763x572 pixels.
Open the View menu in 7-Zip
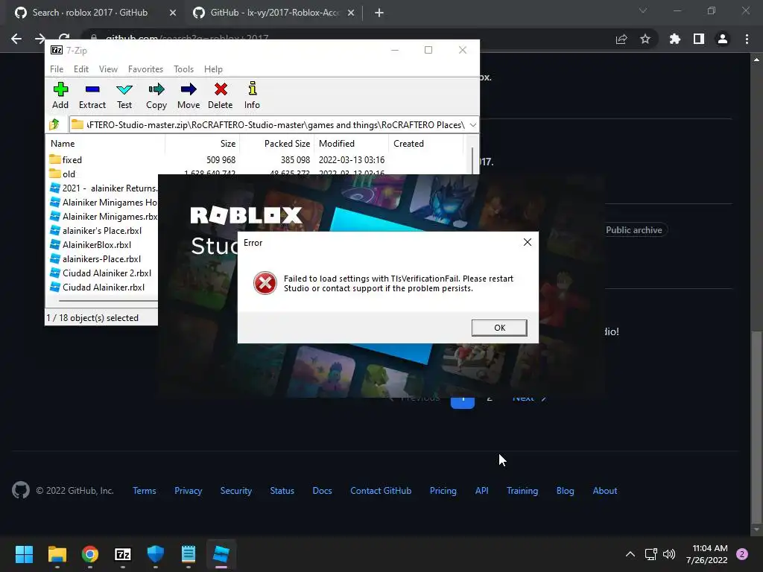[x=108, y=69]
